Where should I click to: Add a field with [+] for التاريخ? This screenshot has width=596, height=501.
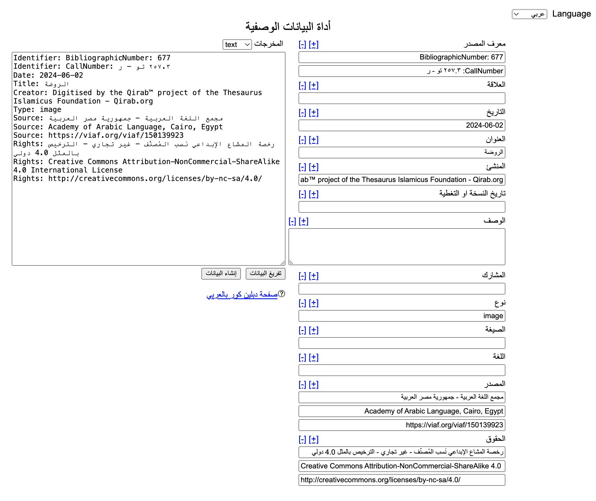(x=314, y=113)
